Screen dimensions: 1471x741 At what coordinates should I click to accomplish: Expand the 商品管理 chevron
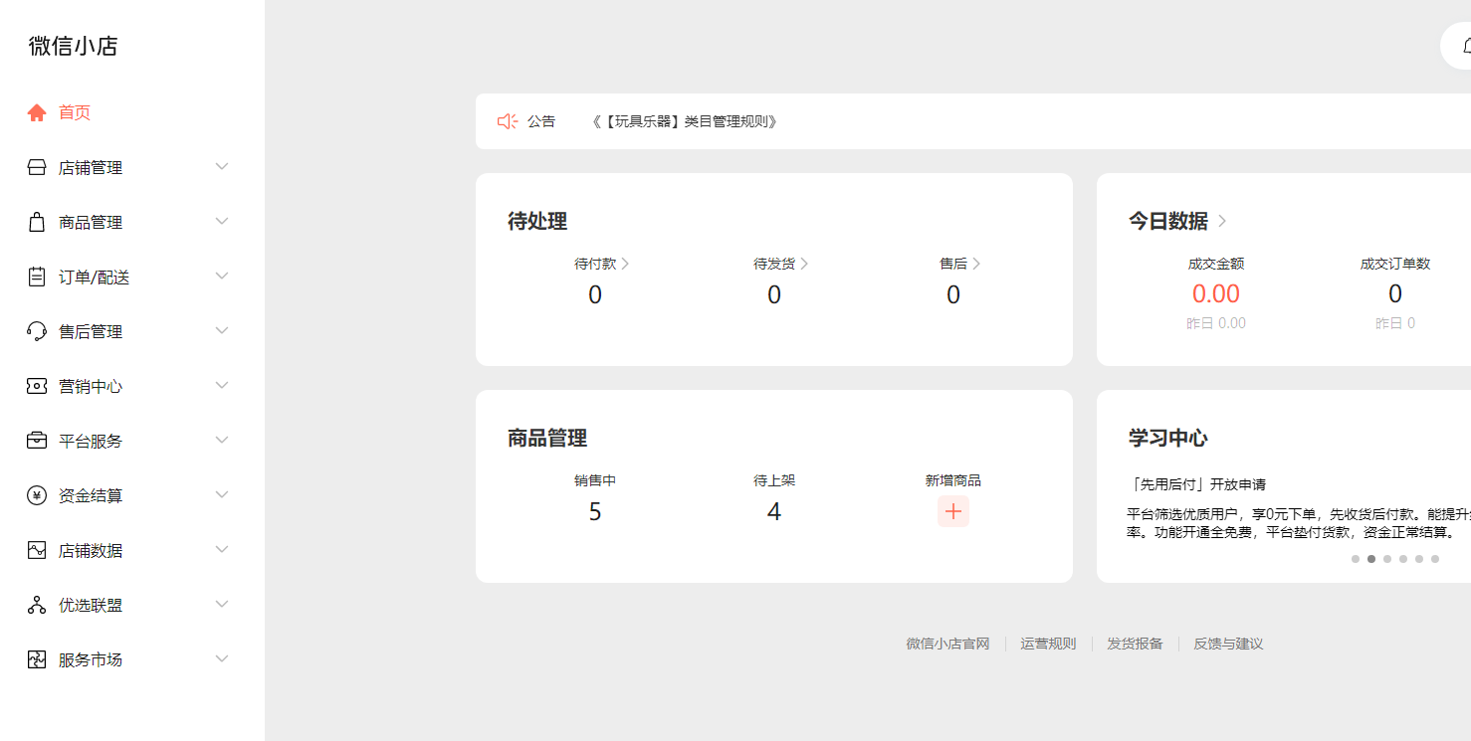click(x=222, y=221)
